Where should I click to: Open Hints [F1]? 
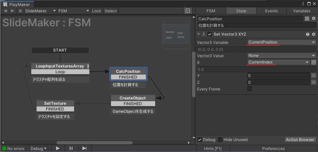(213, 149)
